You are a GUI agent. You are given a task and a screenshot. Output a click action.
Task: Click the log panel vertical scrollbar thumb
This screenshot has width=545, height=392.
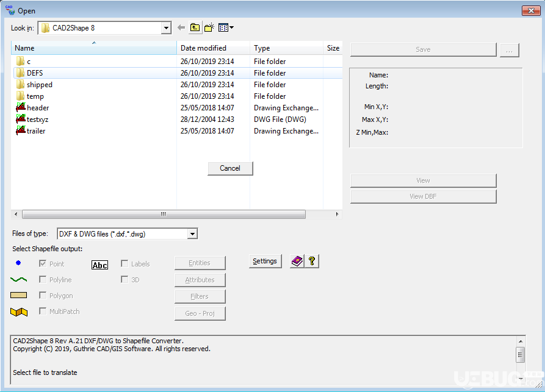pyautogui.click(x=521, y=355)
